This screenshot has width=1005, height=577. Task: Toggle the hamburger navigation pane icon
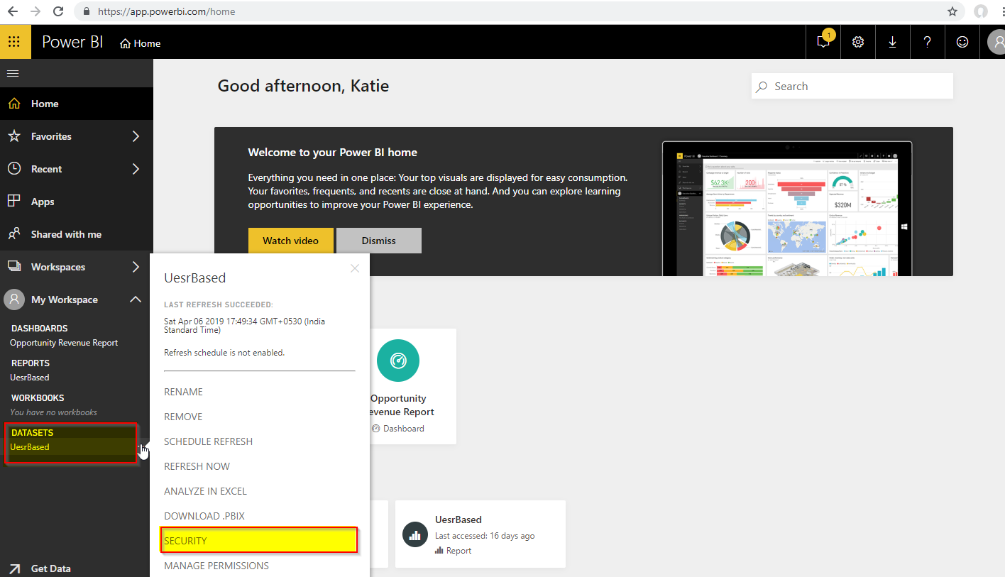pyautogui.click(x=13, y=73)
